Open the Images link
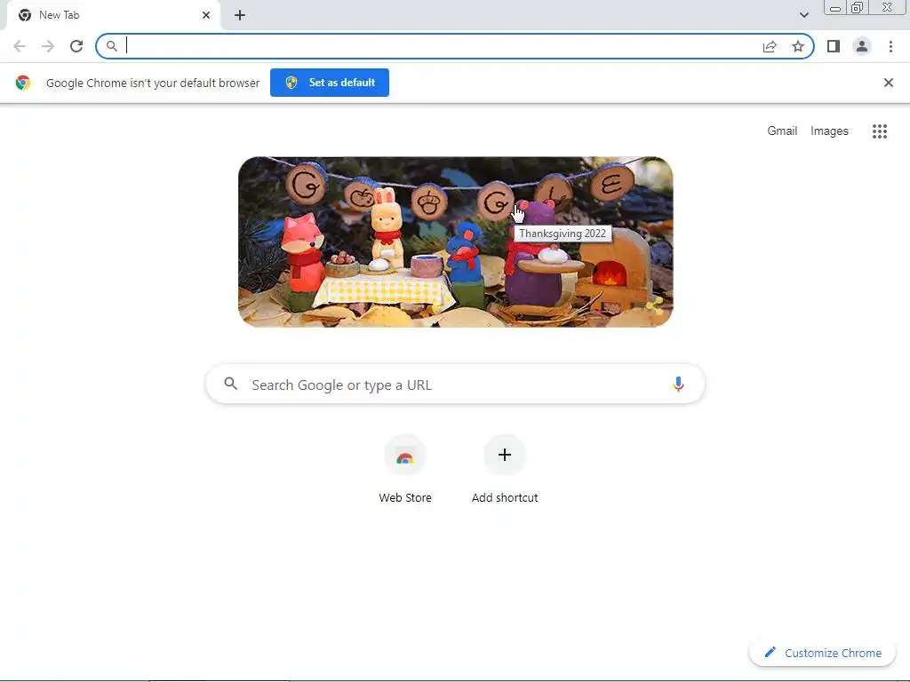Image resolution: width=910 pixels, height=682 pixels. coord(829,131)
